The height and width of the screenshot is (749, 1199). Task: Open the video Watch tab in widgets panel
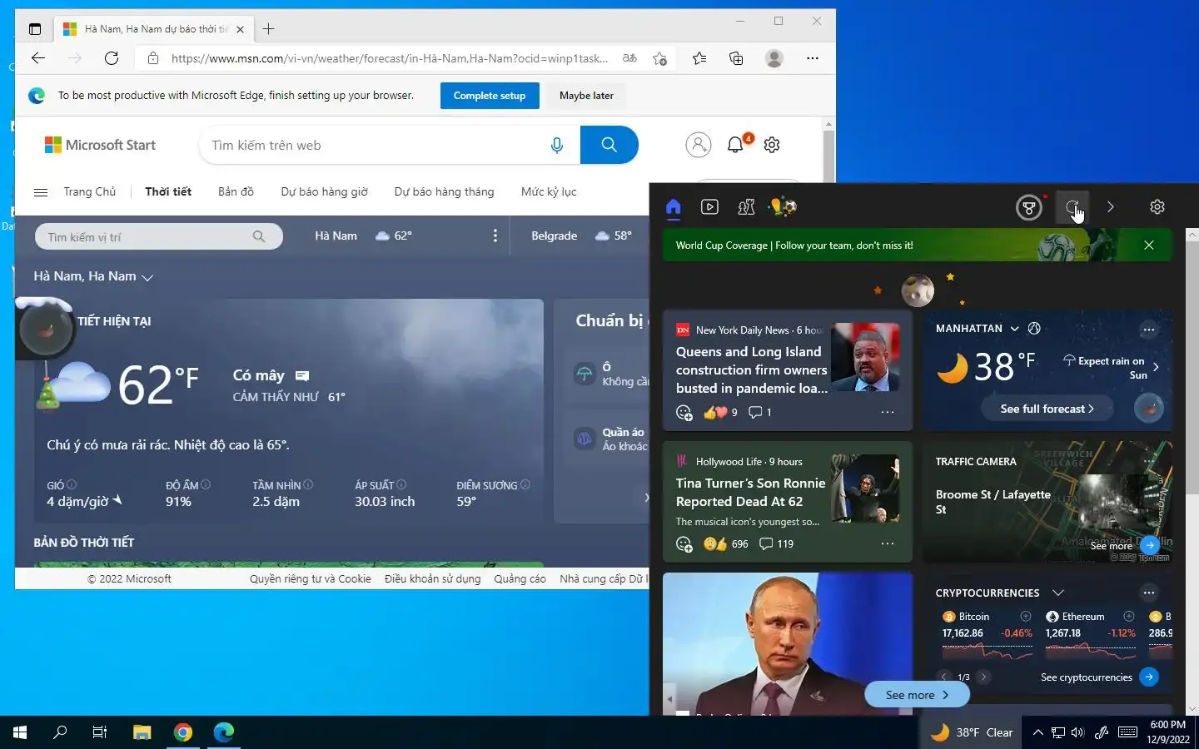click(x=709, y=207)
